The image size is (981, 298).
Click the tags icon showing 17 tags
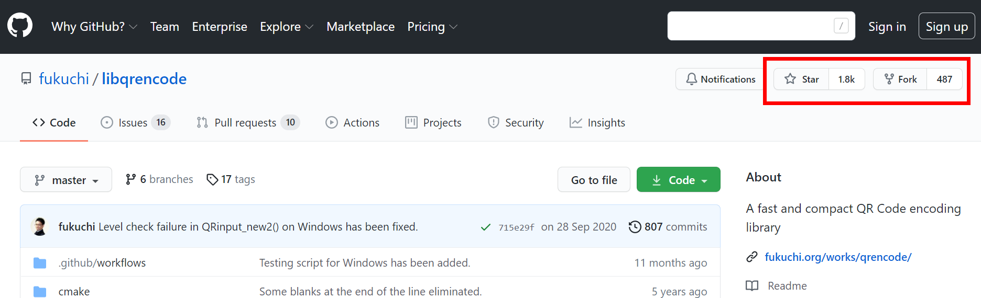click(x=212, y=179)
